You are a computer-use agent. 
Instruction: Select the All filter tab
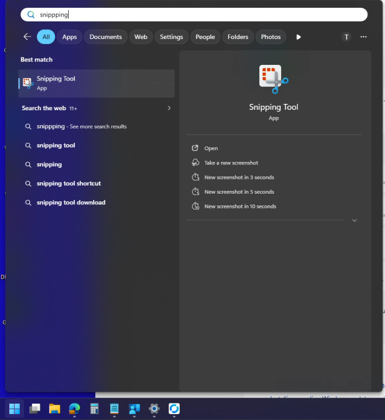point(46,37)
